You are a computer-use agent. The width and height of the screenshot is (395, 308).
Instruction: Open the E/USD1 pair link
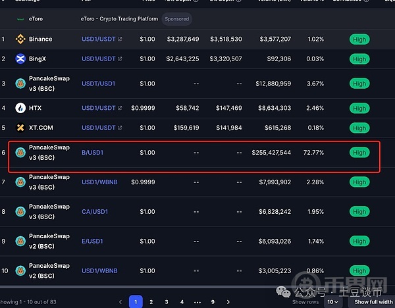tap(92, 242)
